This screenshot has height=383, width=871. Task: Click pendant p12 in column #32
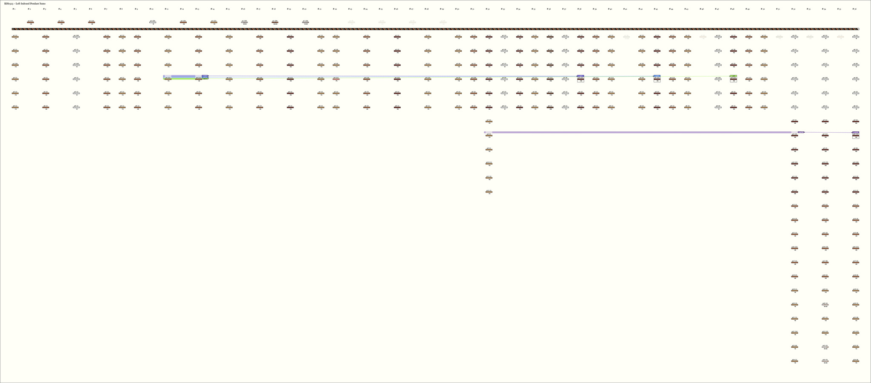pyautogui.click(x=489, y=192)
